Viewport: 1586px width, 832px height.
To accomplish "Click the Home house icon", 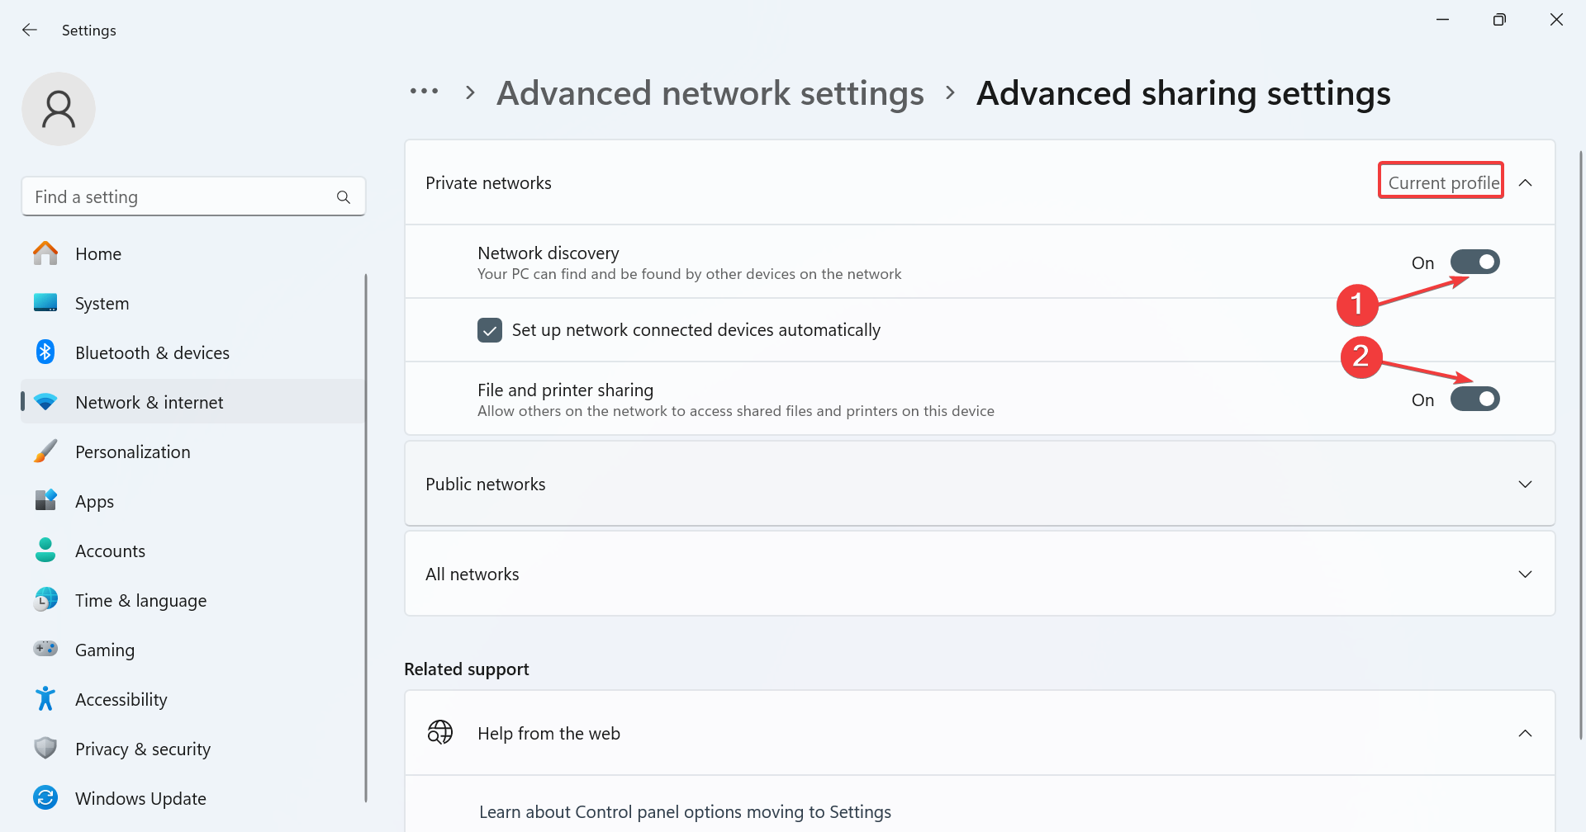I will click(45, 253).
